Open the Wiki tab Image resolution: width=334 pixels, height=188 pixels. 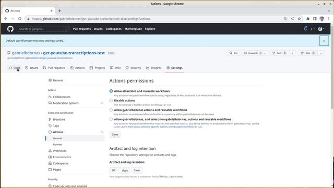pyautogui.click(x=115, y=68)
